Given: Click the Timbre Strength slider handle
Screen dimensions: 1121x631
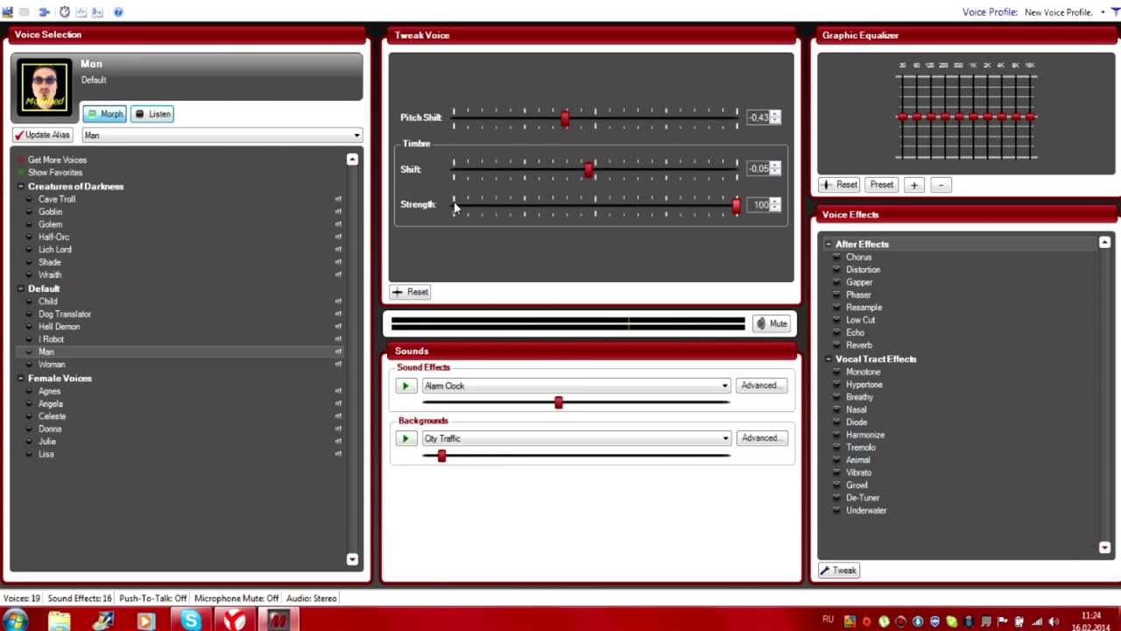Looking at the screenshot, I should click(737, 205).
